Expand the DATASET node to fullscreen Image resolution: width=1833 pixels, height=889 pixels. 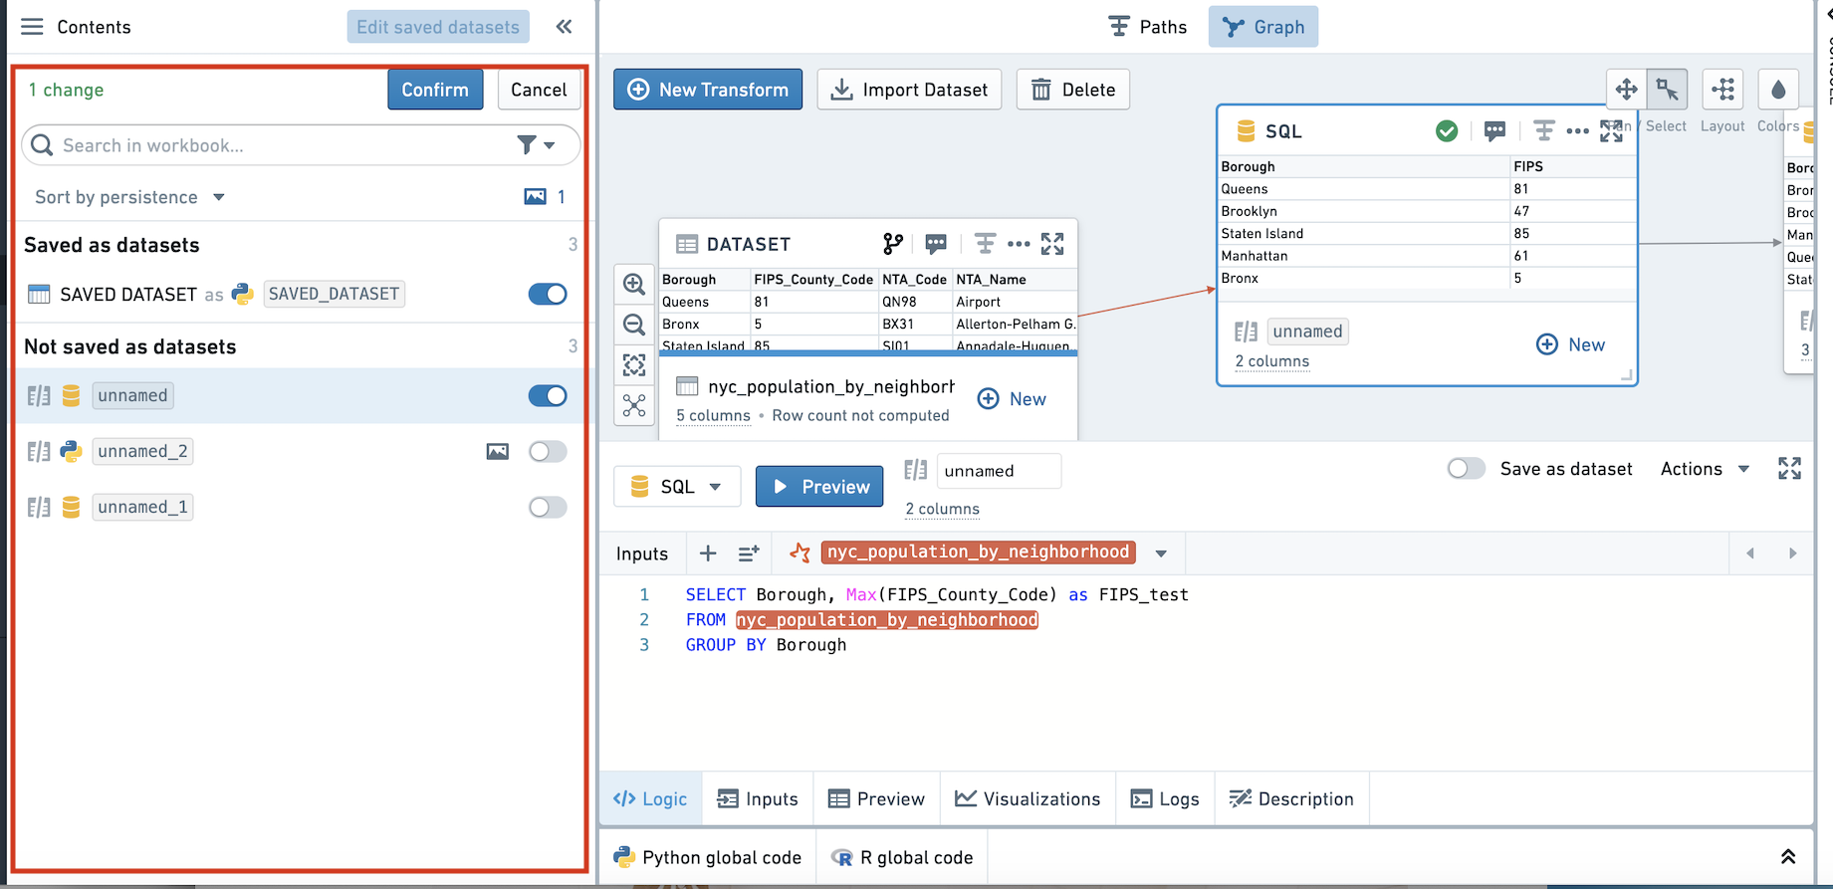1052,244
